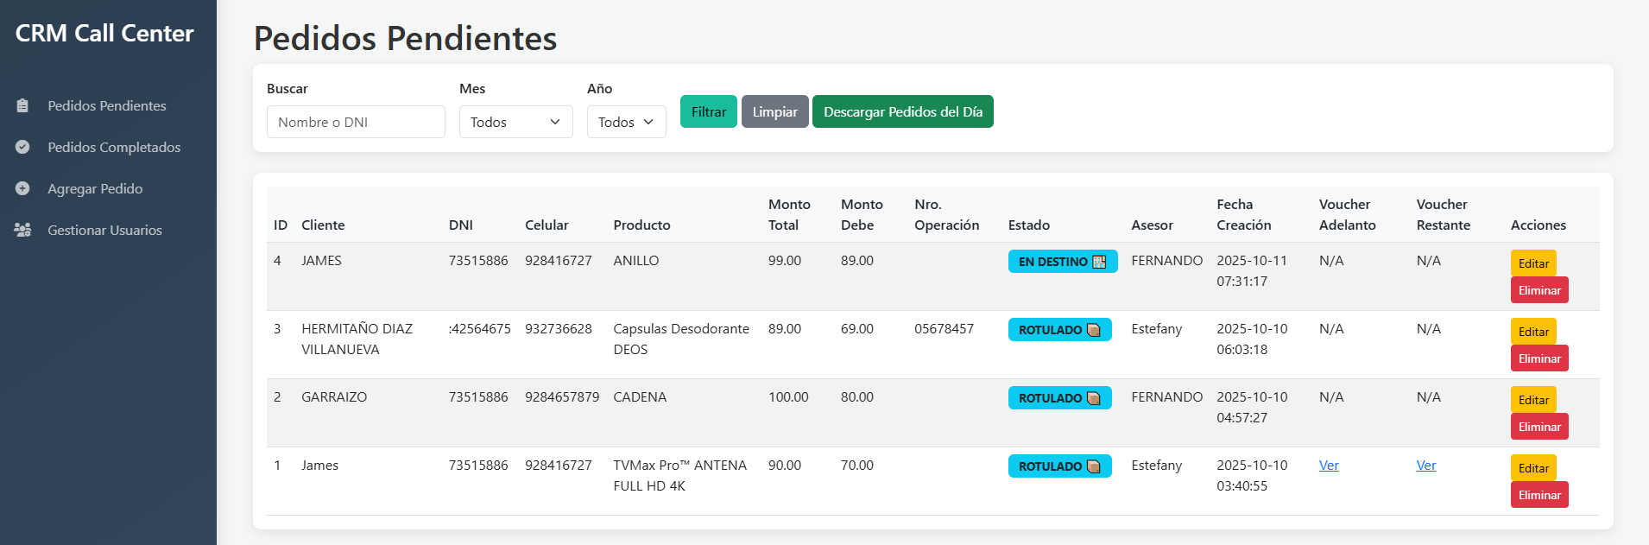1649x545 pixels.
Task: Open the Voucher Adelanto Ver link
Action: coord(1329,466)
